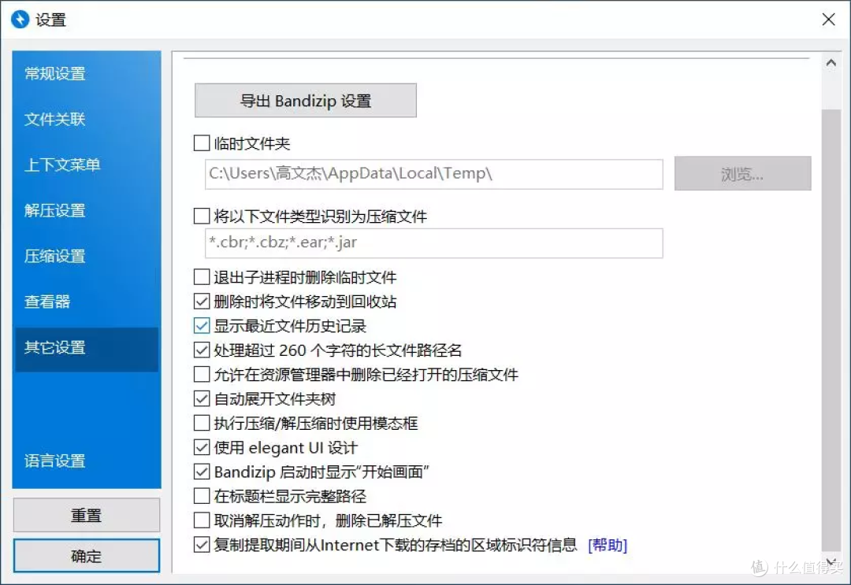Viewport: 851px width, 585px height.
Task: Select the 其它设置 sidebar item
Action: tap(87, 348)
